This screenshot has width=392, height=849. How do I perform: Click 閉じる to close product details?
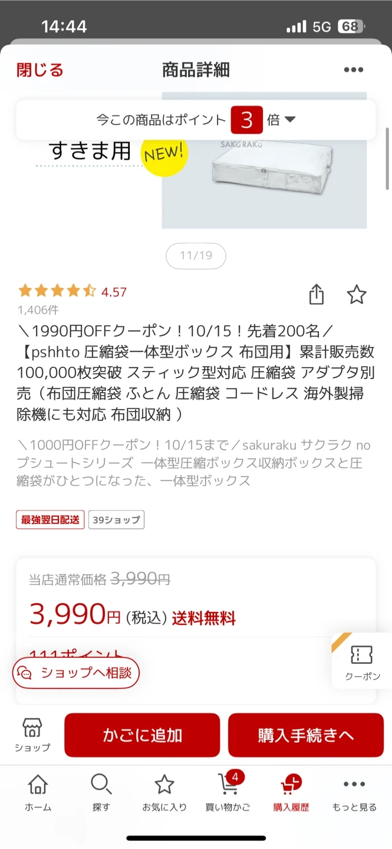point(40,70)
